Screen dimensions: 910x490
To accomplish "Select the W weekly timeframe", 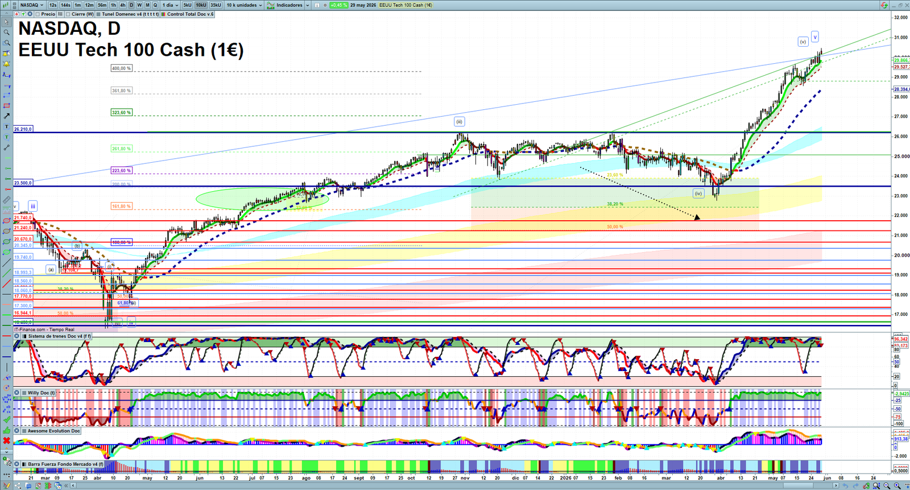I will [x=139, y=5].
